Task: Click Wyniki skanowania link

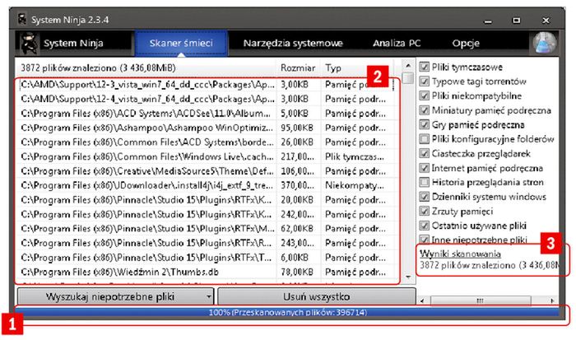Action: tap(460, 254)
